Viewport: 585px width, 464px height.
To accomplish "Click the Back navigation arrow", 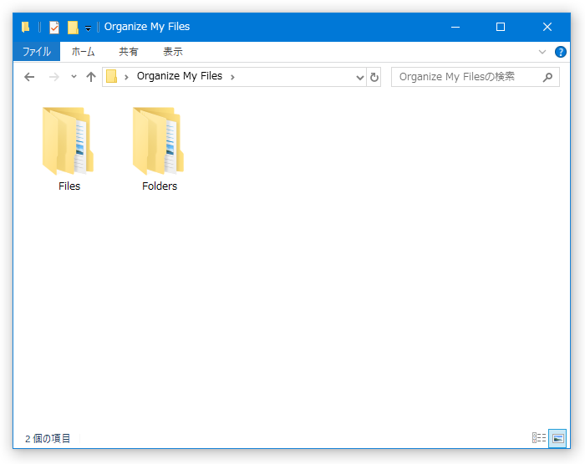I will click(29, 77).
